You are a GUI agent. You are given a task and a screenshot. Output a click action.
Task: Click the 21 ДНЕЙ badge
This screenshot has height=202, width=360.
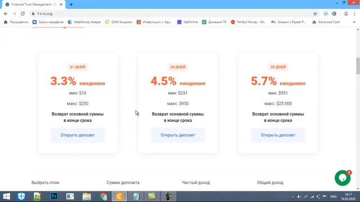pos(78,67)
